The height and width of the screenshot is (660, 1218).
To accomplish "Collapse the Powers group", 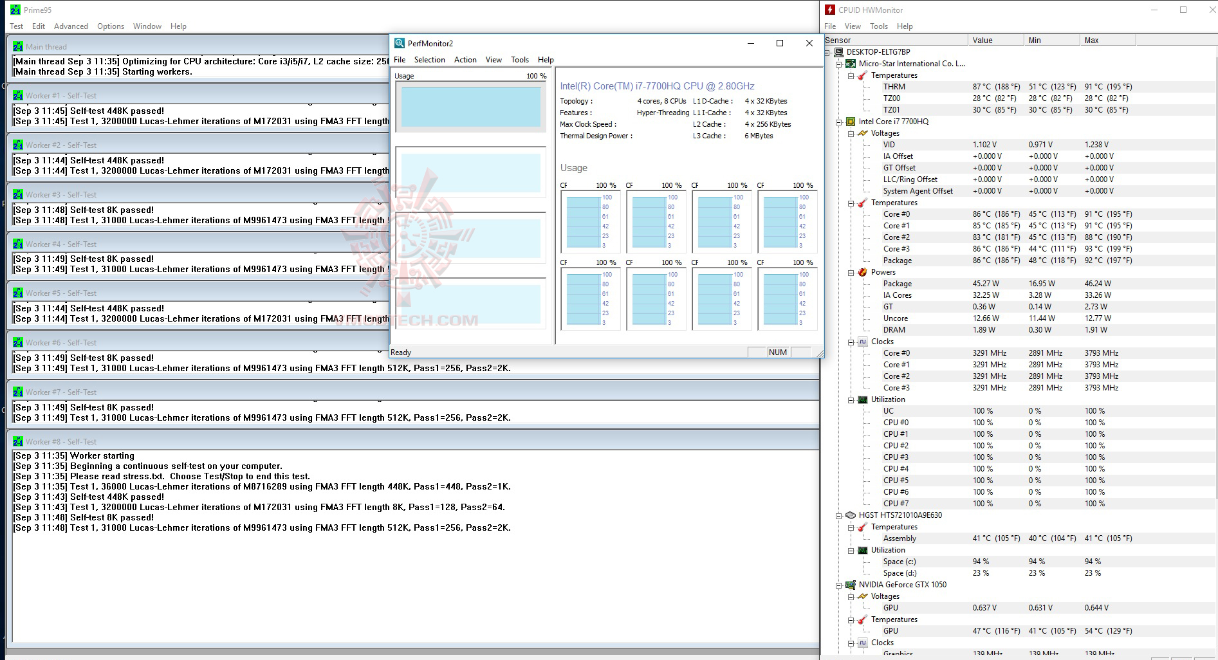I will 851,272.
